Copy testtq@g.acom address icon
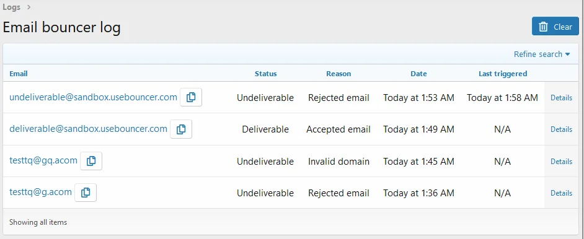The width and height of the screenshot is (584, 239). 86,193
